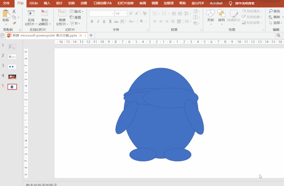Image resolution: width=284 pixels, height=186 pixels.
Task: Close the pptx document tab
Action: (x=81, y=35)
